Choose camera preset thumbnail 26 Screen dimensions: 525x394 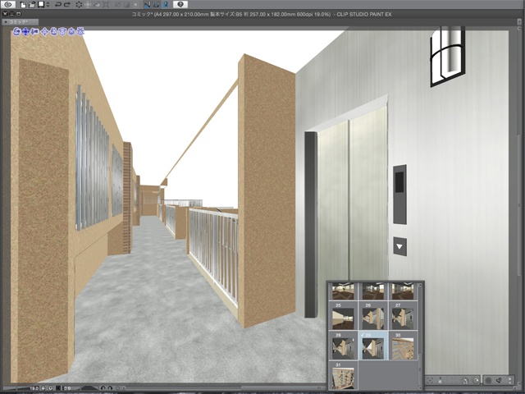click(373, 315)
